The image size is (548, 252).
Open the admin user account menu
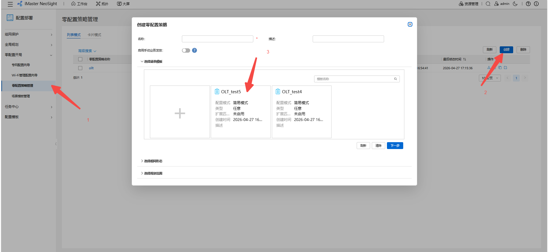coord(502,4)
